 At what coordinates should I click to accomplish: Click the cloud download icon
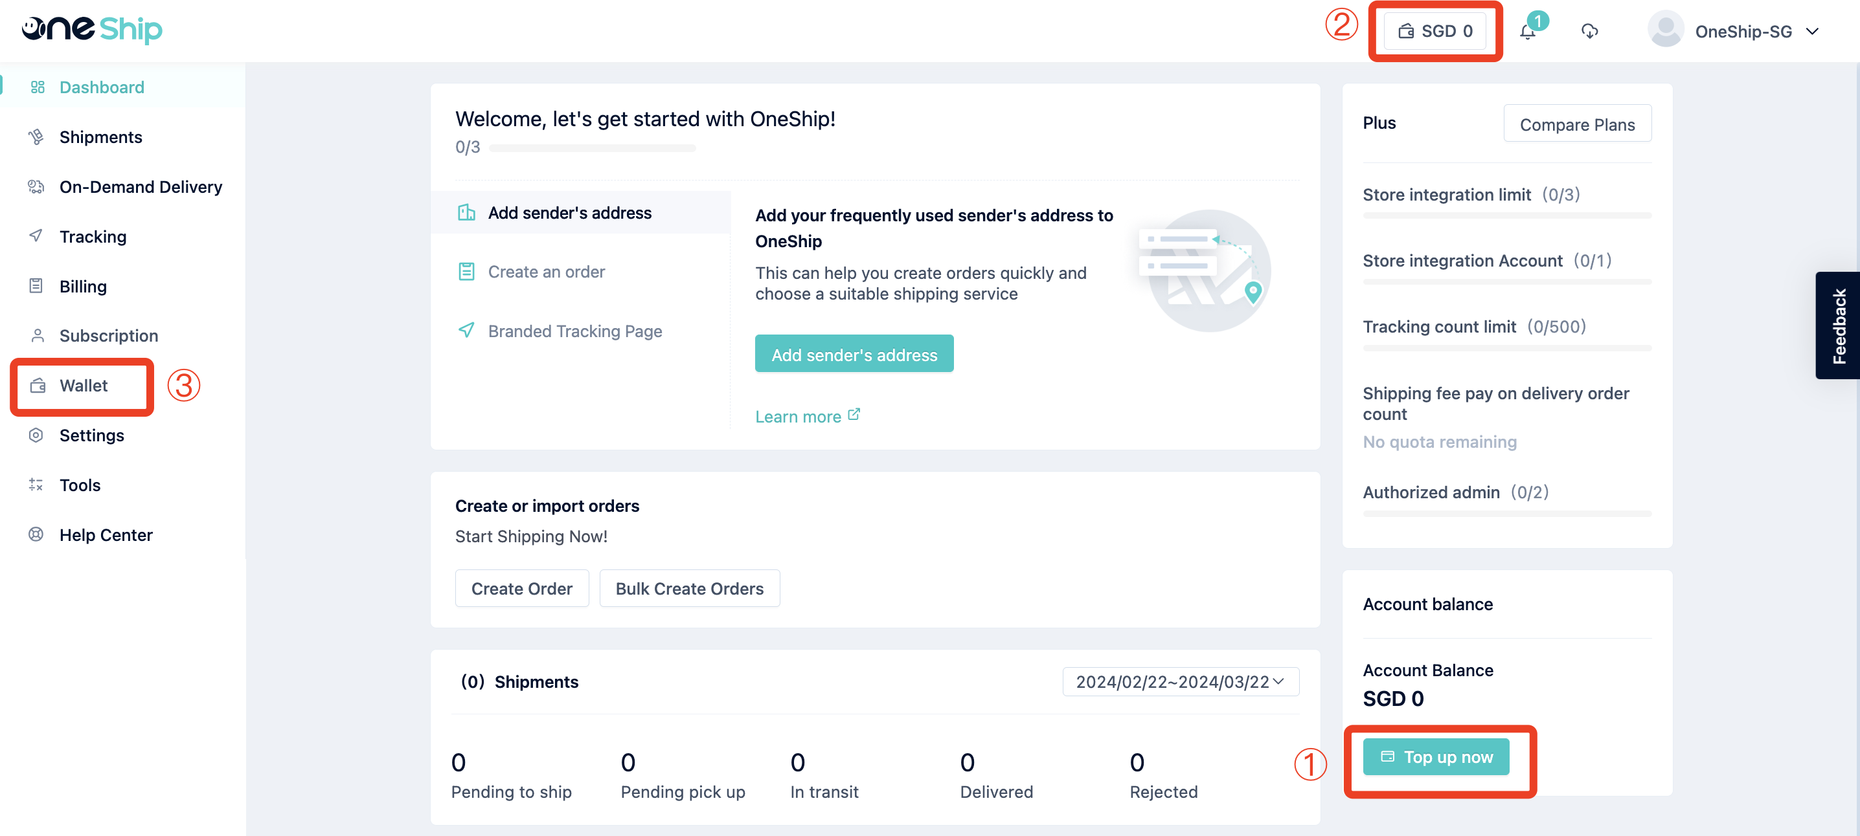tap(1589, 31)
